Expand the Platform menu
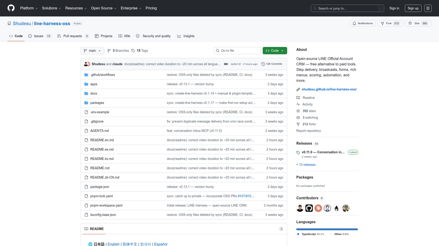 29,8
